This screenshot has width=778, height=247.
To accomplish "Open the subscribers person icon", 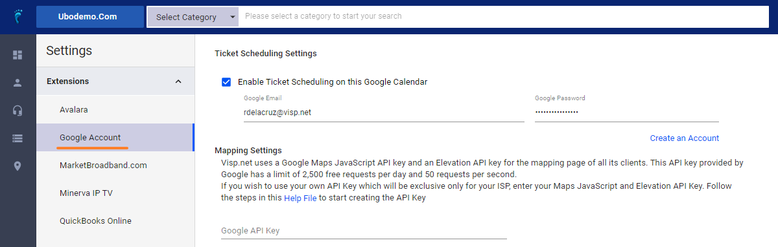I will [18, 83].
